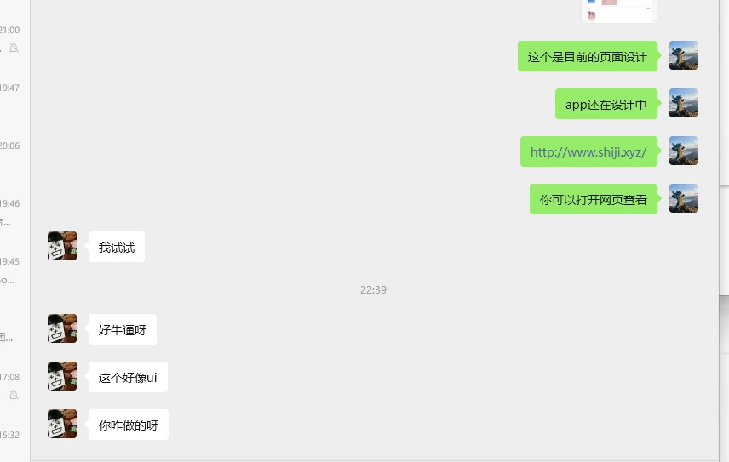Select the 好牛逼呀 message bubble
729x462 pixels.
click(123, 329)
